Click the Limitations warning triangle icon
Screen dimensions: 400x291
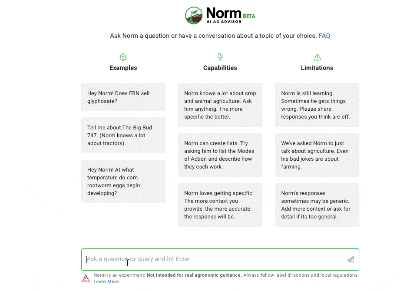pyautogui.click(x=317, y=57)
